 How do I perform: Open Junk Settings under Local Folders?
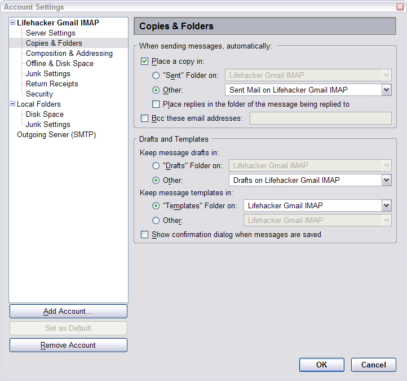coord(48,124)
